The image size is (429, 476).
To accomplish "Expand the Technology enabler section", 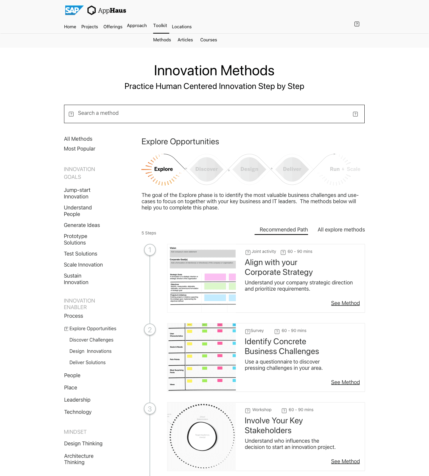I will pos(78,412).
